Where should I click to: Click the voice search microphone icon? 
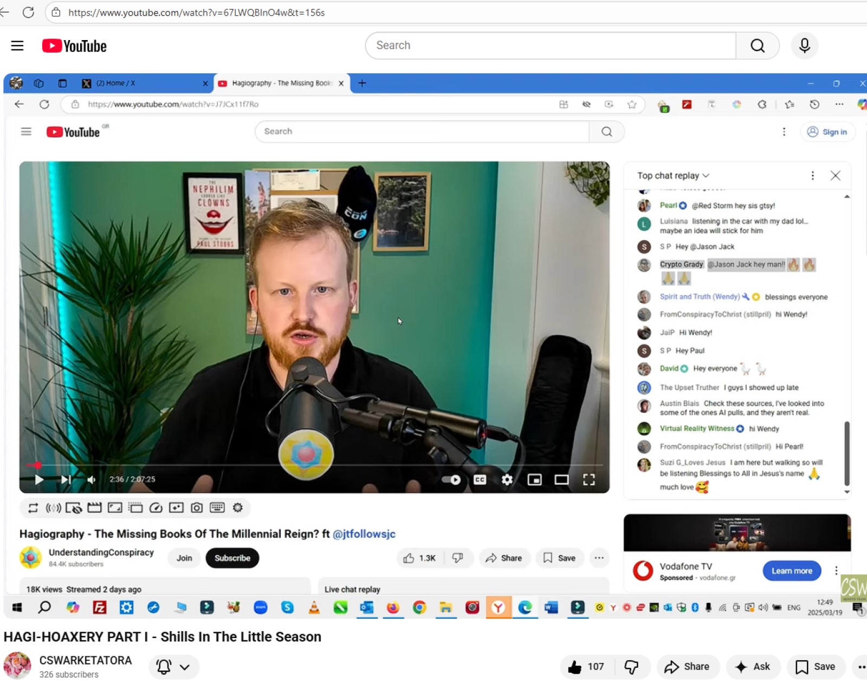[x=804, y=46]
